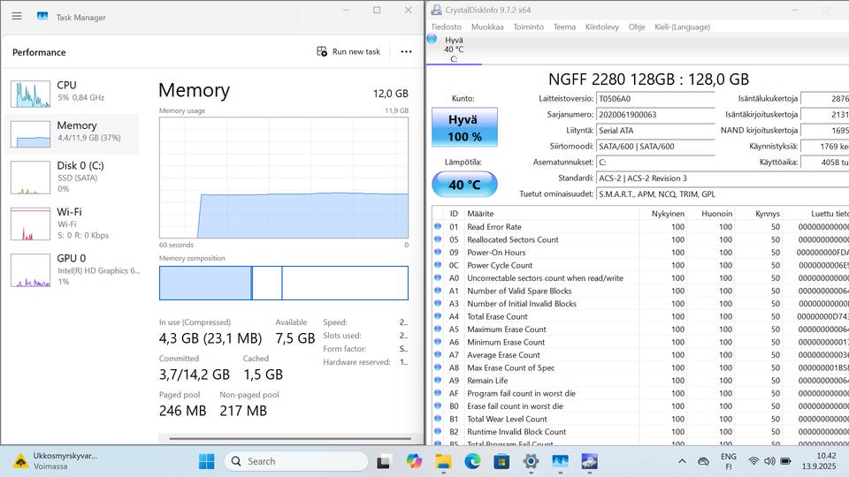Select the Total Erase Count row

click(640, 316)
